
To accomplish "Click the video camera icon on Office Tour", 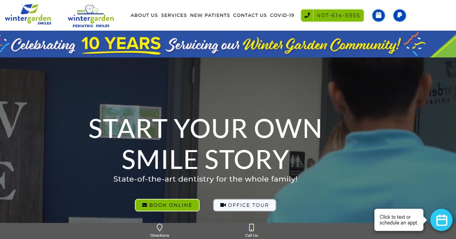I will click(223, 205).
